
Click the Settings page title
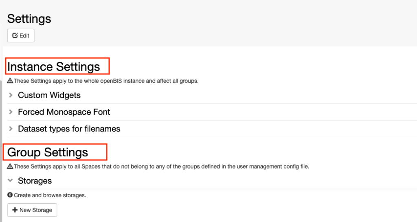point(29,19)
